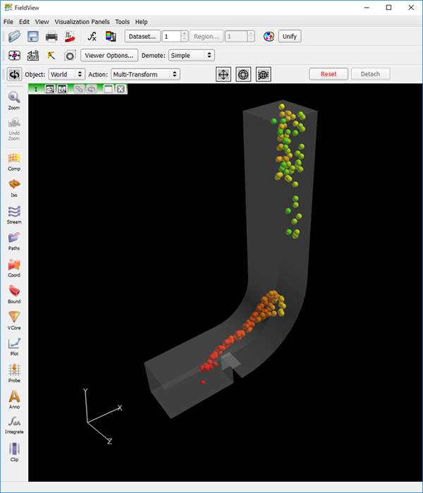Maximize the graphics viewport window 1

pos(108,89)
